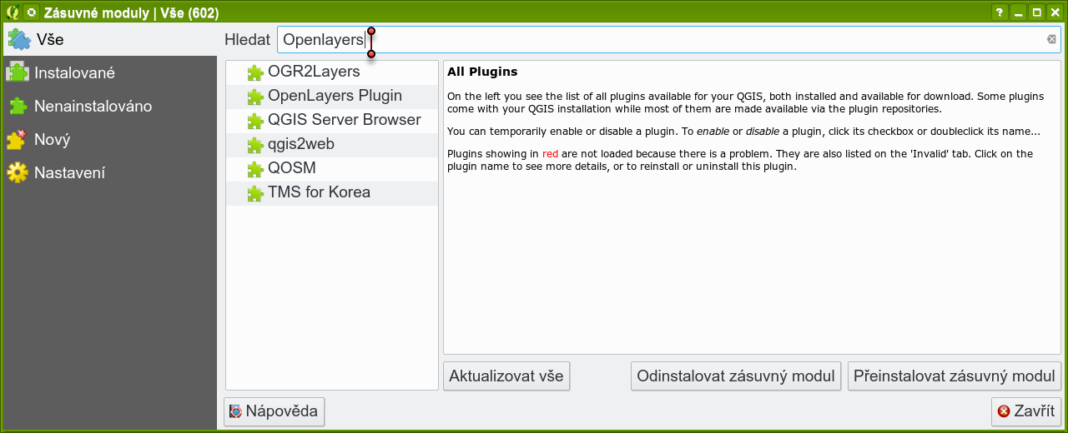This screenshot has width=1068, height=433.
Task: Open the Nastavení settings tab
Action: [x=108, y=172]
